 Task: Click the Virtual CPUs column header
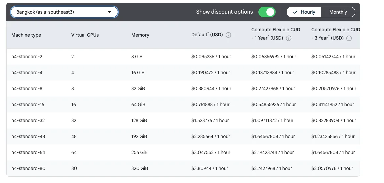point(85,35)
